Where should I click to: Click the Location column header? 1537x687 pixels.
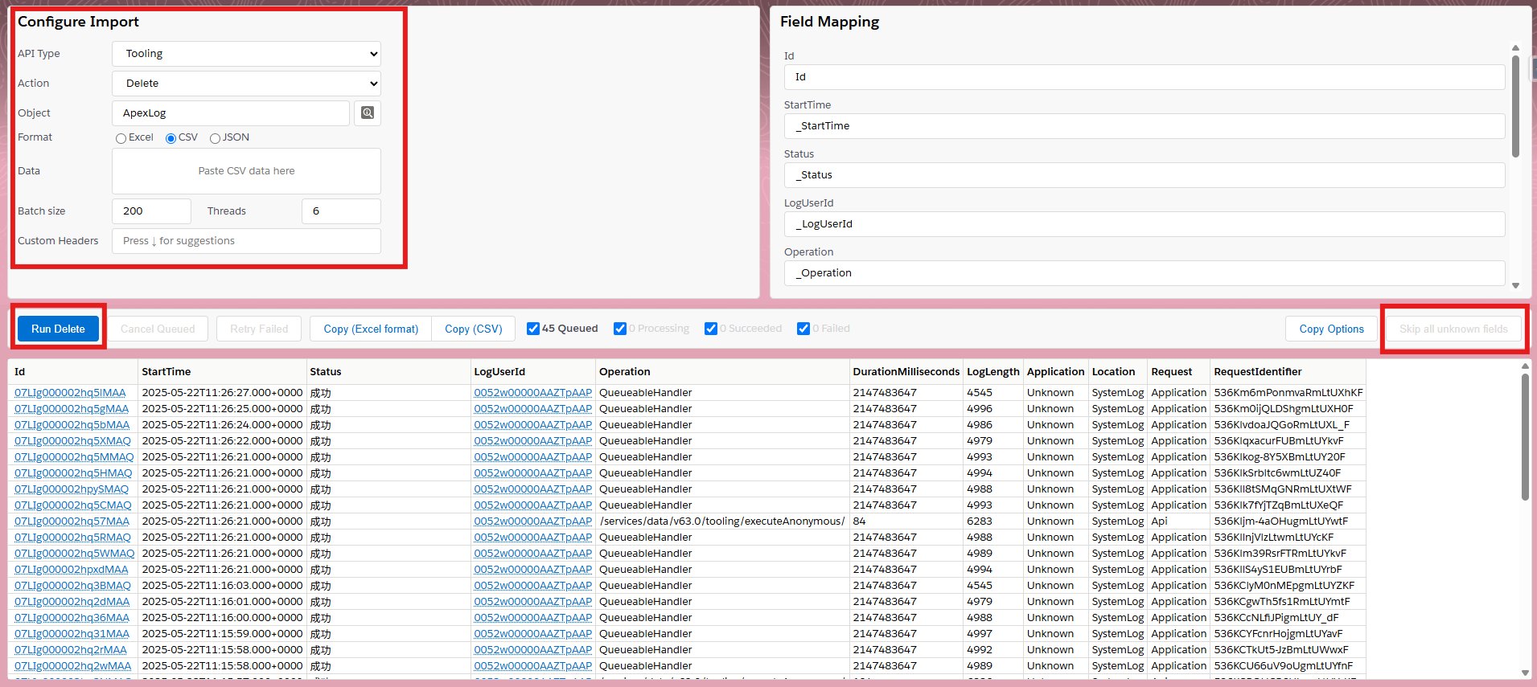point(1118,372)
